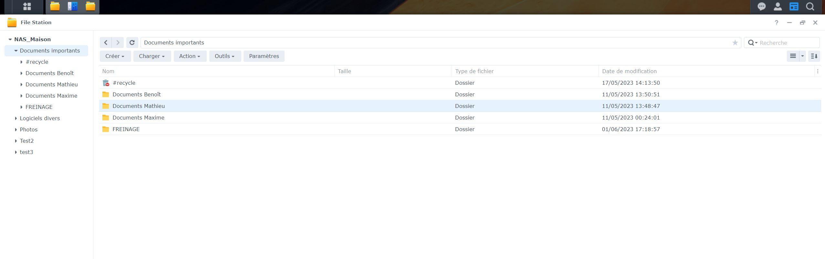Click the folder icon of FREINAGE row

click(x=106, y=129)
